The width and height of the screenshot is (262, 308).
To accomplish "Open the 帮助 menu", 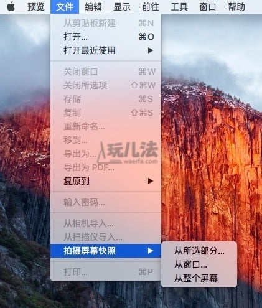I will (236, 7).
